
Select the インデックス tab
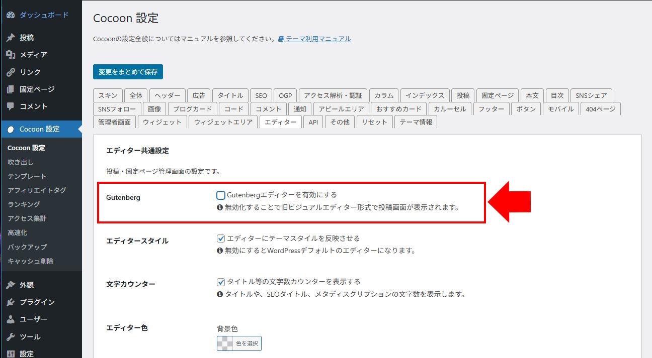[425, 95]
